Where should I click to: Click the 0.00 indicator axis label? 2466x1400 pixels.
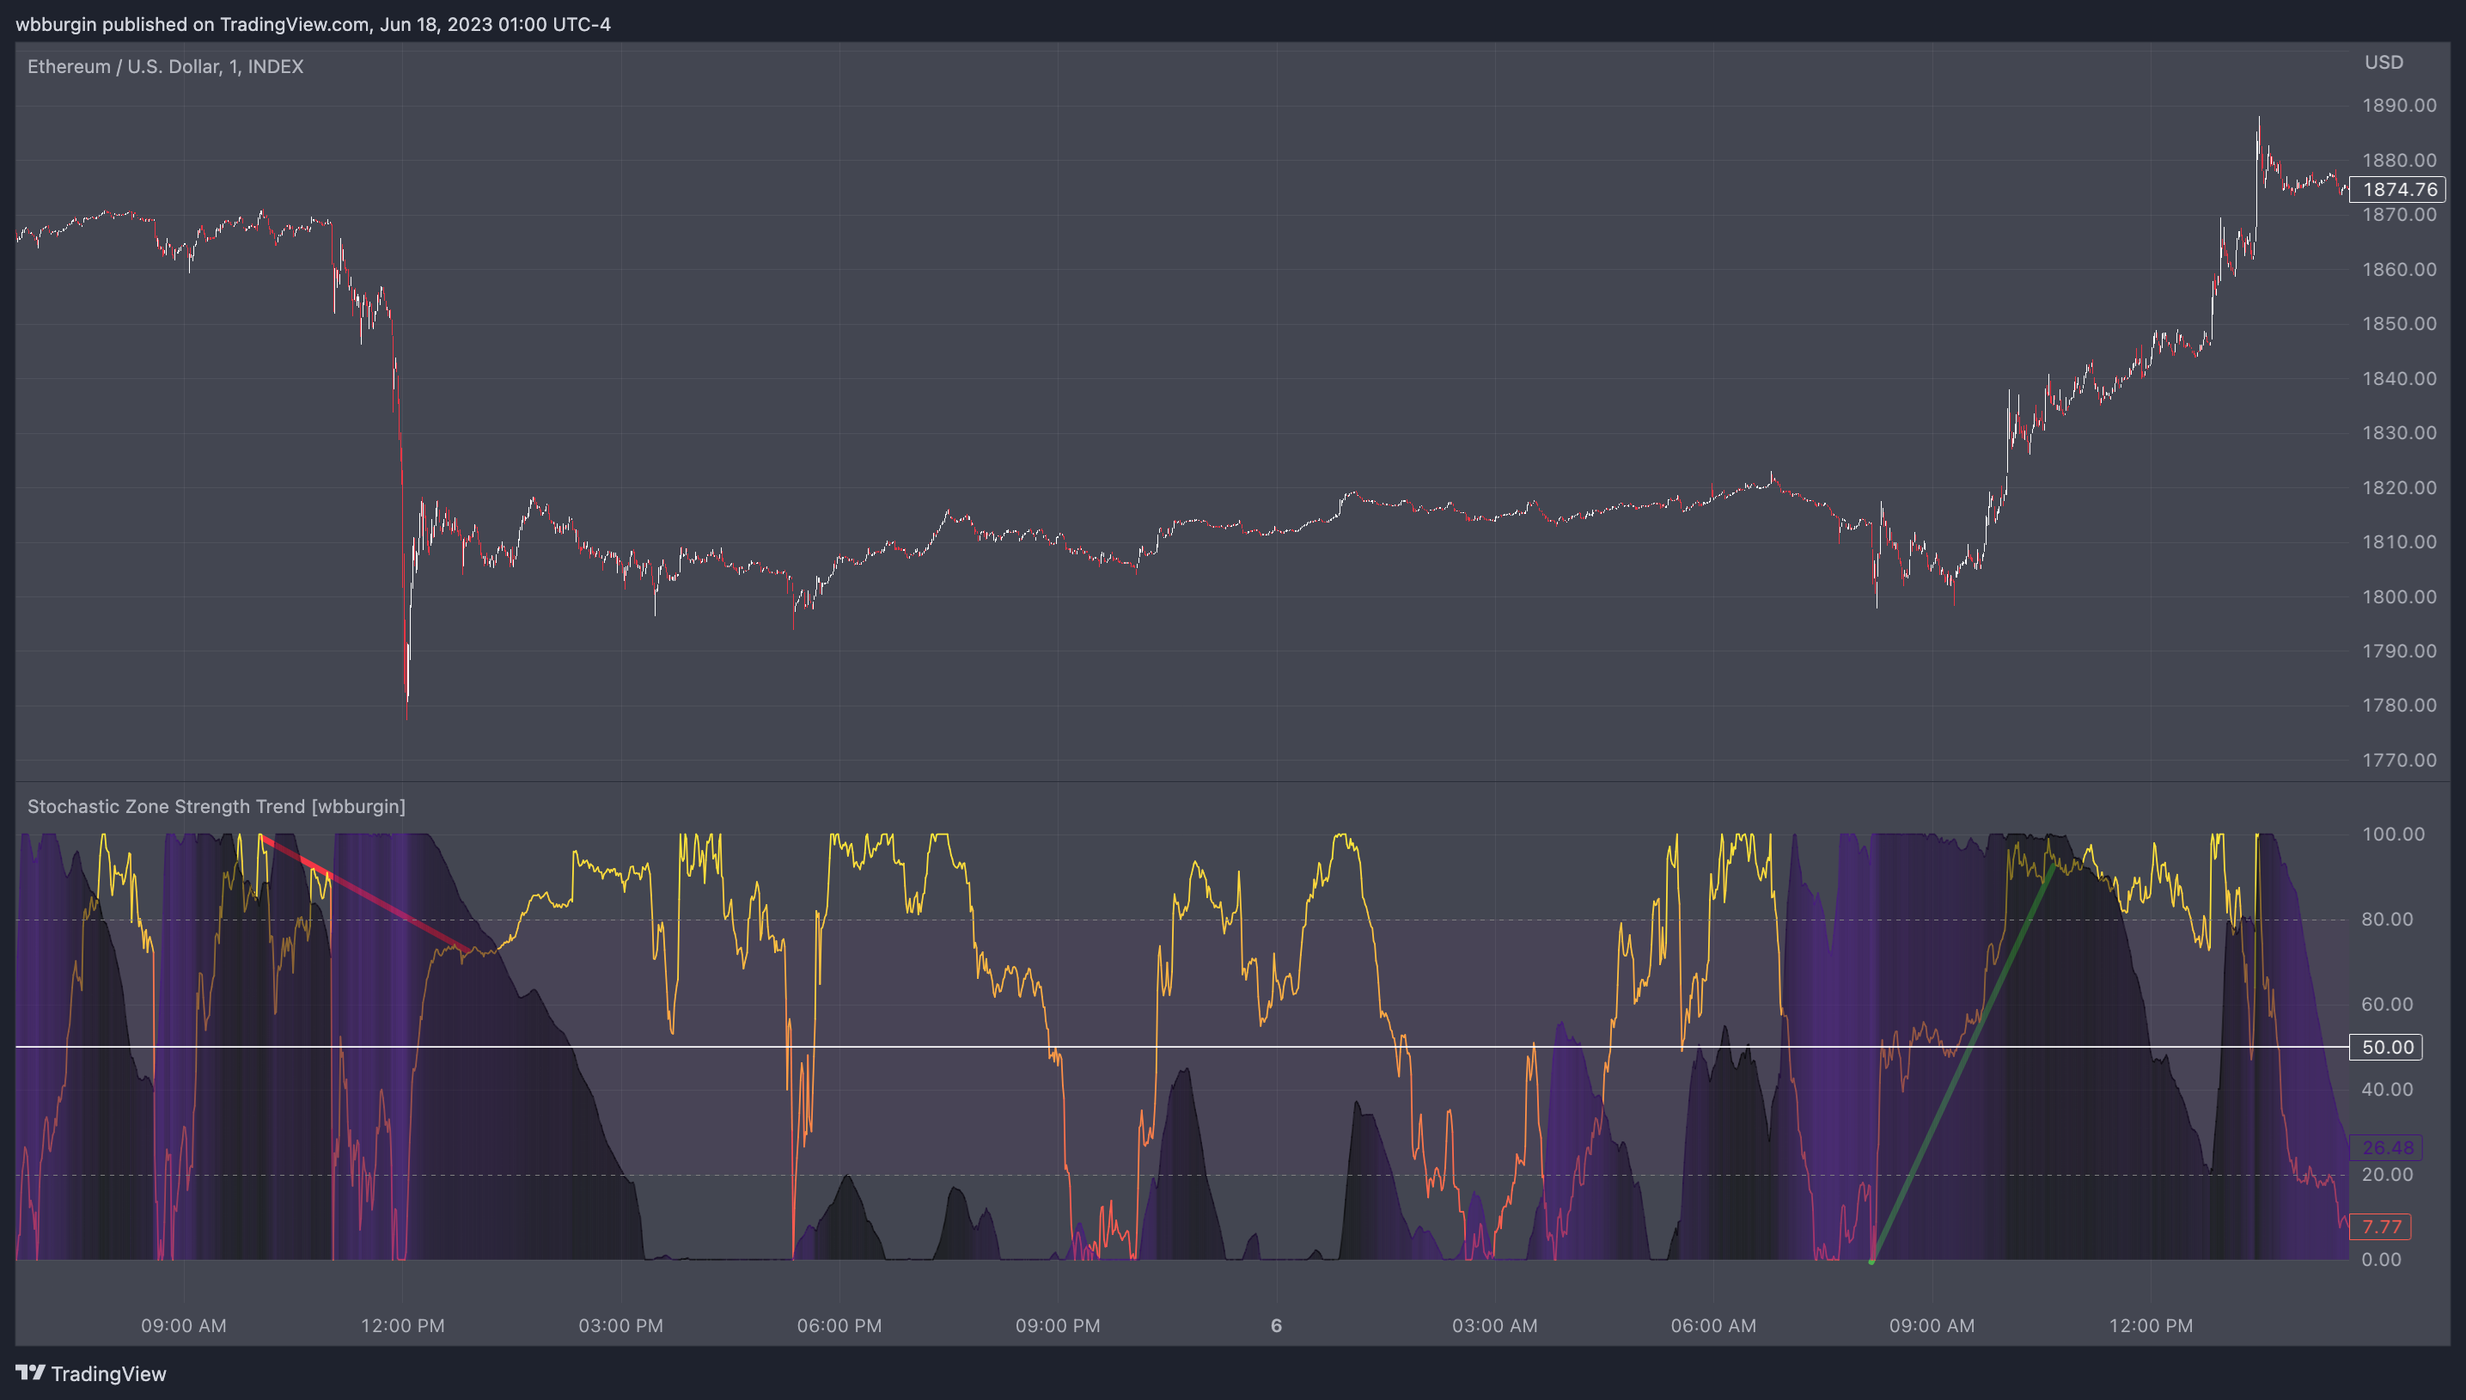tap(2382, 1259)
